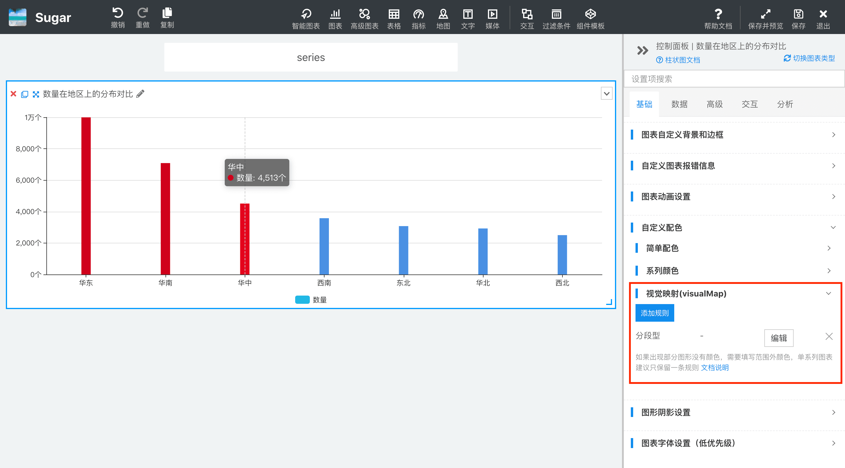Collapse the control panel with the double arrow
Screen dimensions: 845x468
pyautogui.click(x=642, y=50)
